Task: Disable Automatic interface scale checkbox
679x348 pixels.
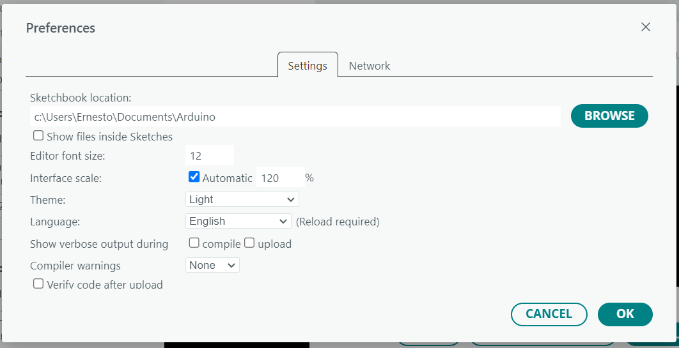Action: point(194,177)
